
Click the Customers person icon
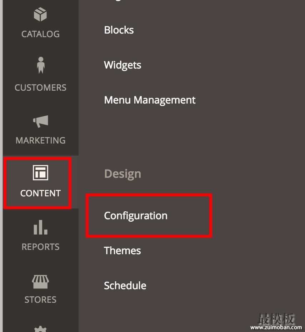[x=40, y=65]
